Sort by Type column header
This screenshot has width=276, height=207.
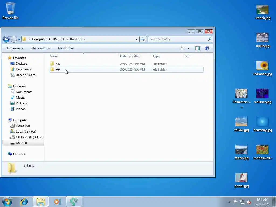pyautogui.click(x=167, y=56)
